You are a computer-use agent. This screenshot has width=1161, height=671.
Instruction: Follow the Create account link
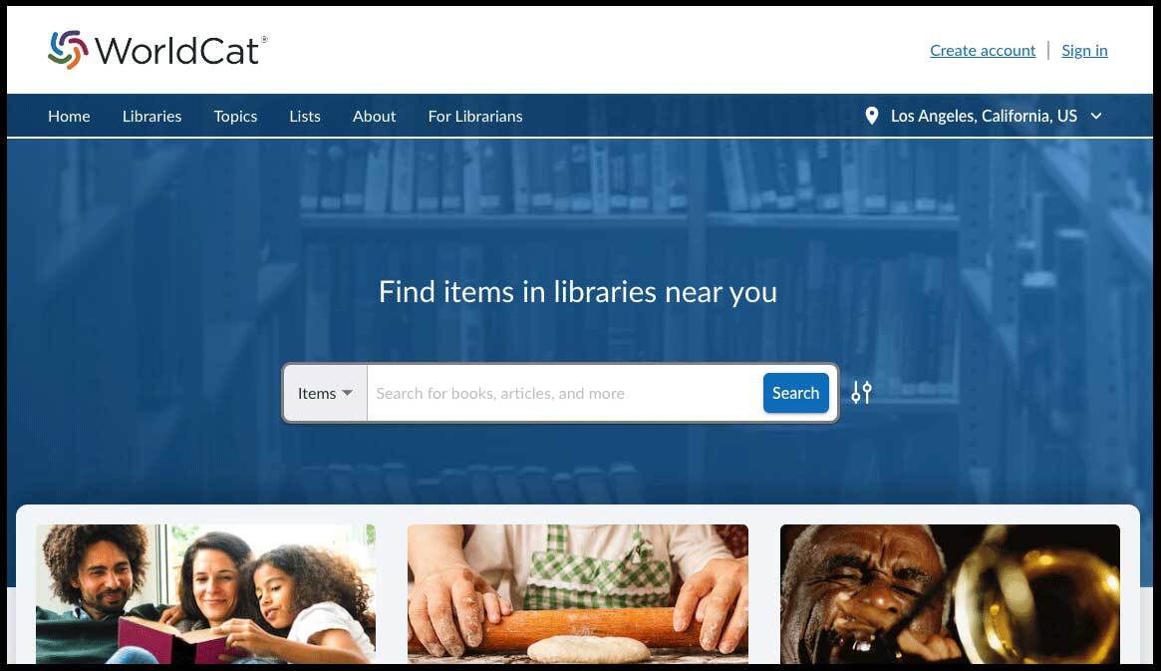(983, 51)
